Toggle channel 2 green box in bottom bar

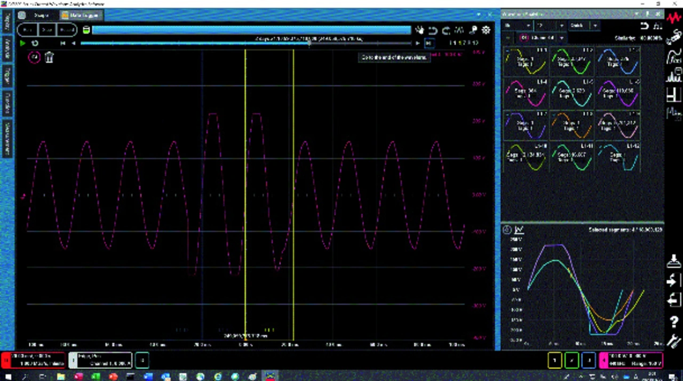[x=571, y=360]
